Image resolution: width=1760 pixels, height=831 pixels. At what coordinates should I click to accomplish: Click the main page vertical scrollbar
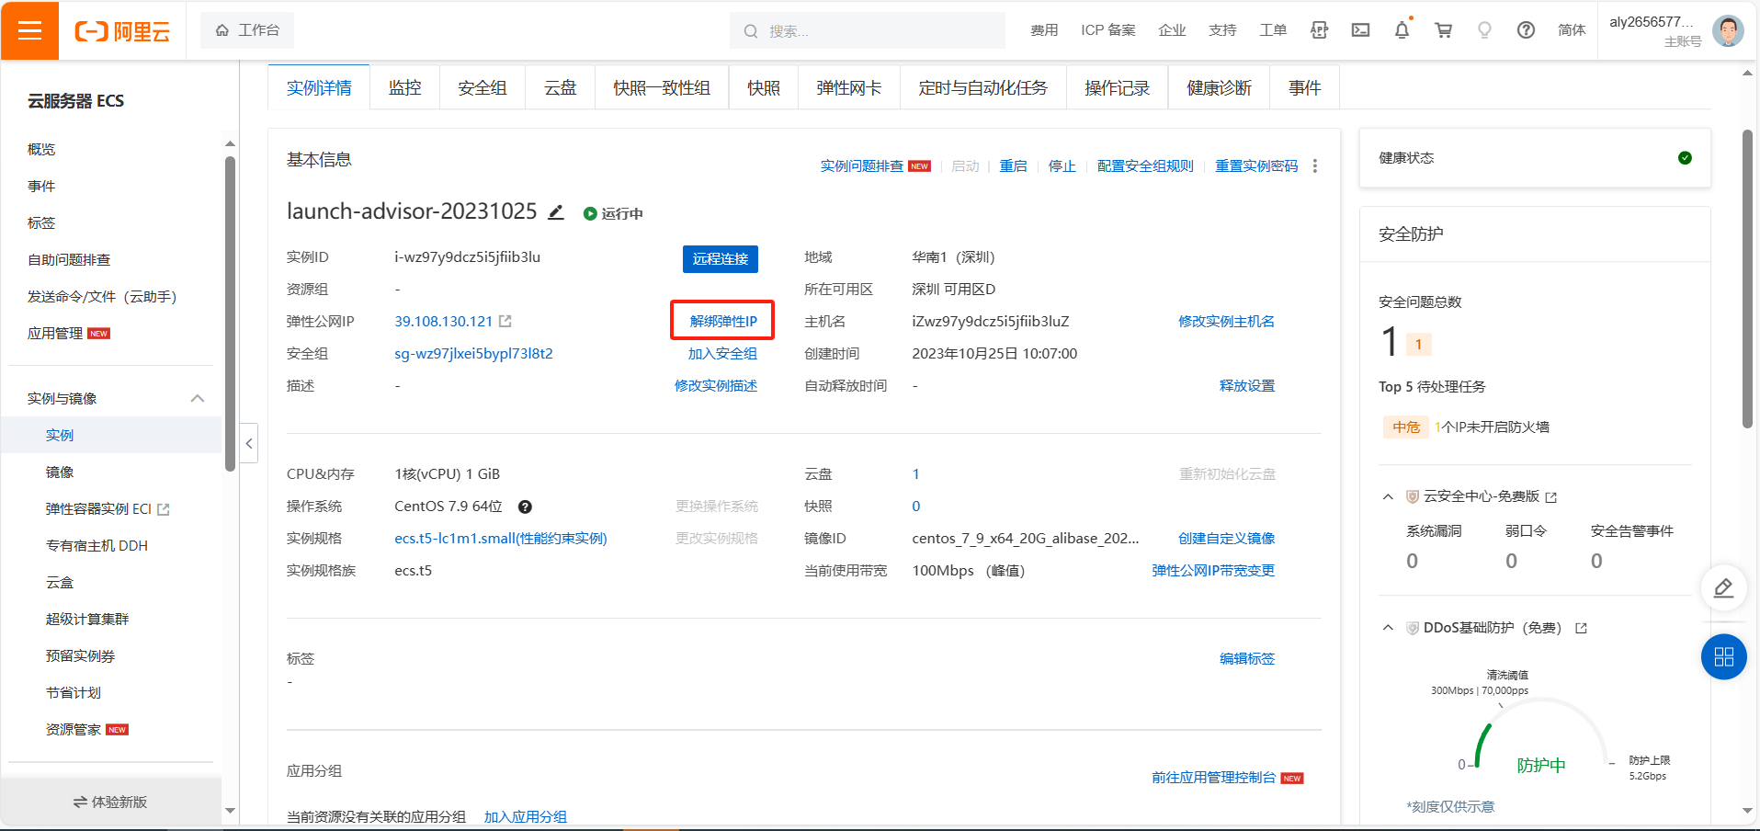1747,278
